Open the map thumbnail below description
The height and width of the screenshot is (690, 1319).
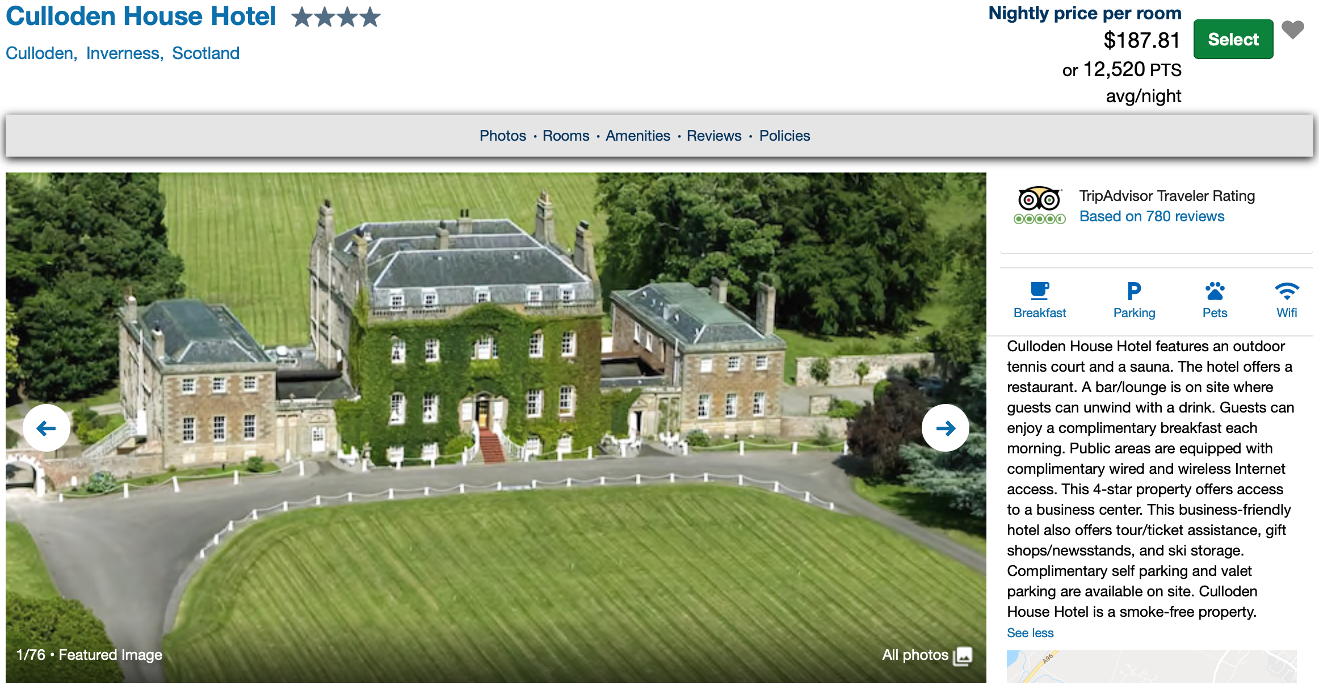pyautogui.click(x=1152, y=666)
